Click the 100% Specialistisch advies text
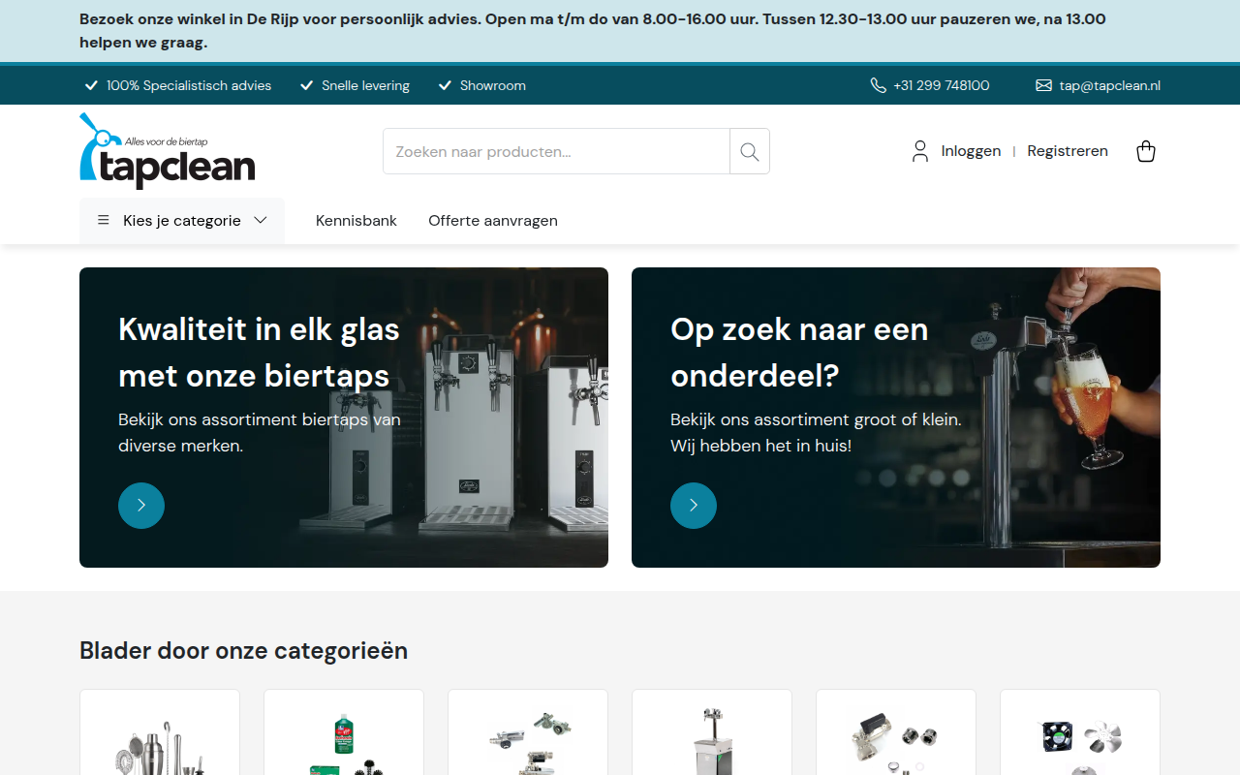Image resolution: width=1240 pixels, height=775 pixels. click(x=189, y=85)
